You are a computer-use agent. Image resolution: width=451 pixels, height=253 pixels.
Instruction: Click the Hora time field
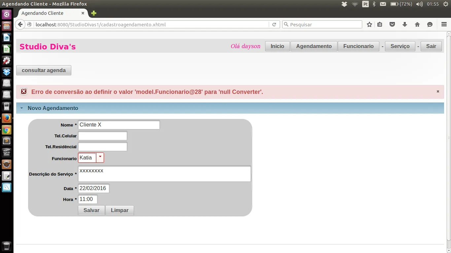88,199
